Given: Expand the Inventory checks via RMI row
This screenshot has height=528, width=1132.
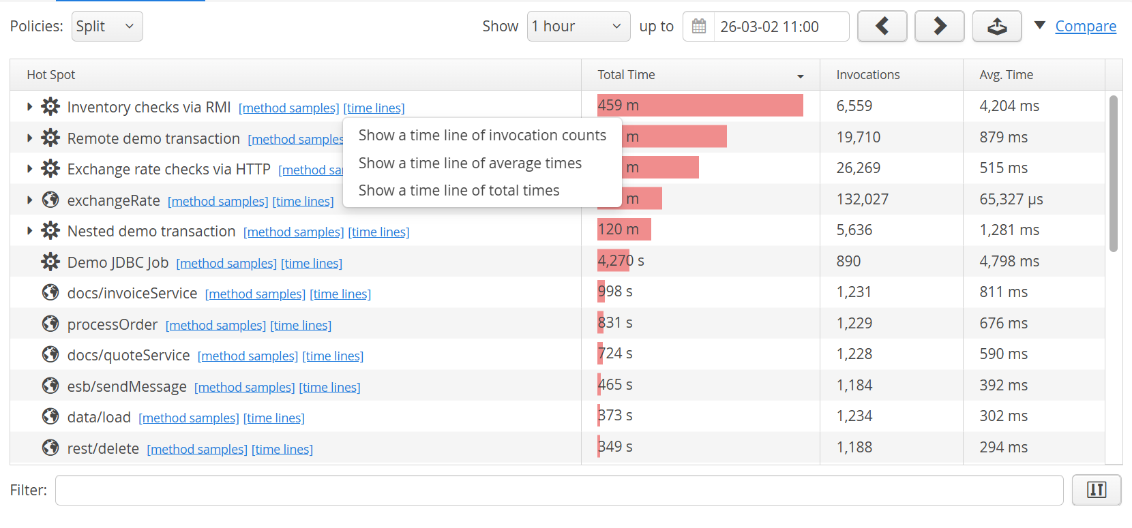Looking at the screenshot, I should (x=29, y=107).
